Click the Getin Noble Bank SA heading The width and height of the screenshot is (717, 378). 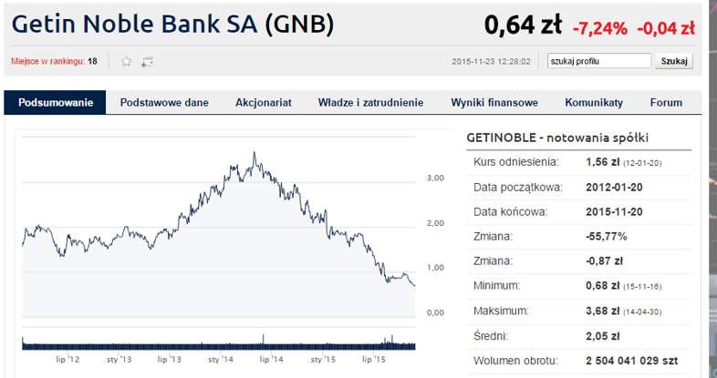172,25
